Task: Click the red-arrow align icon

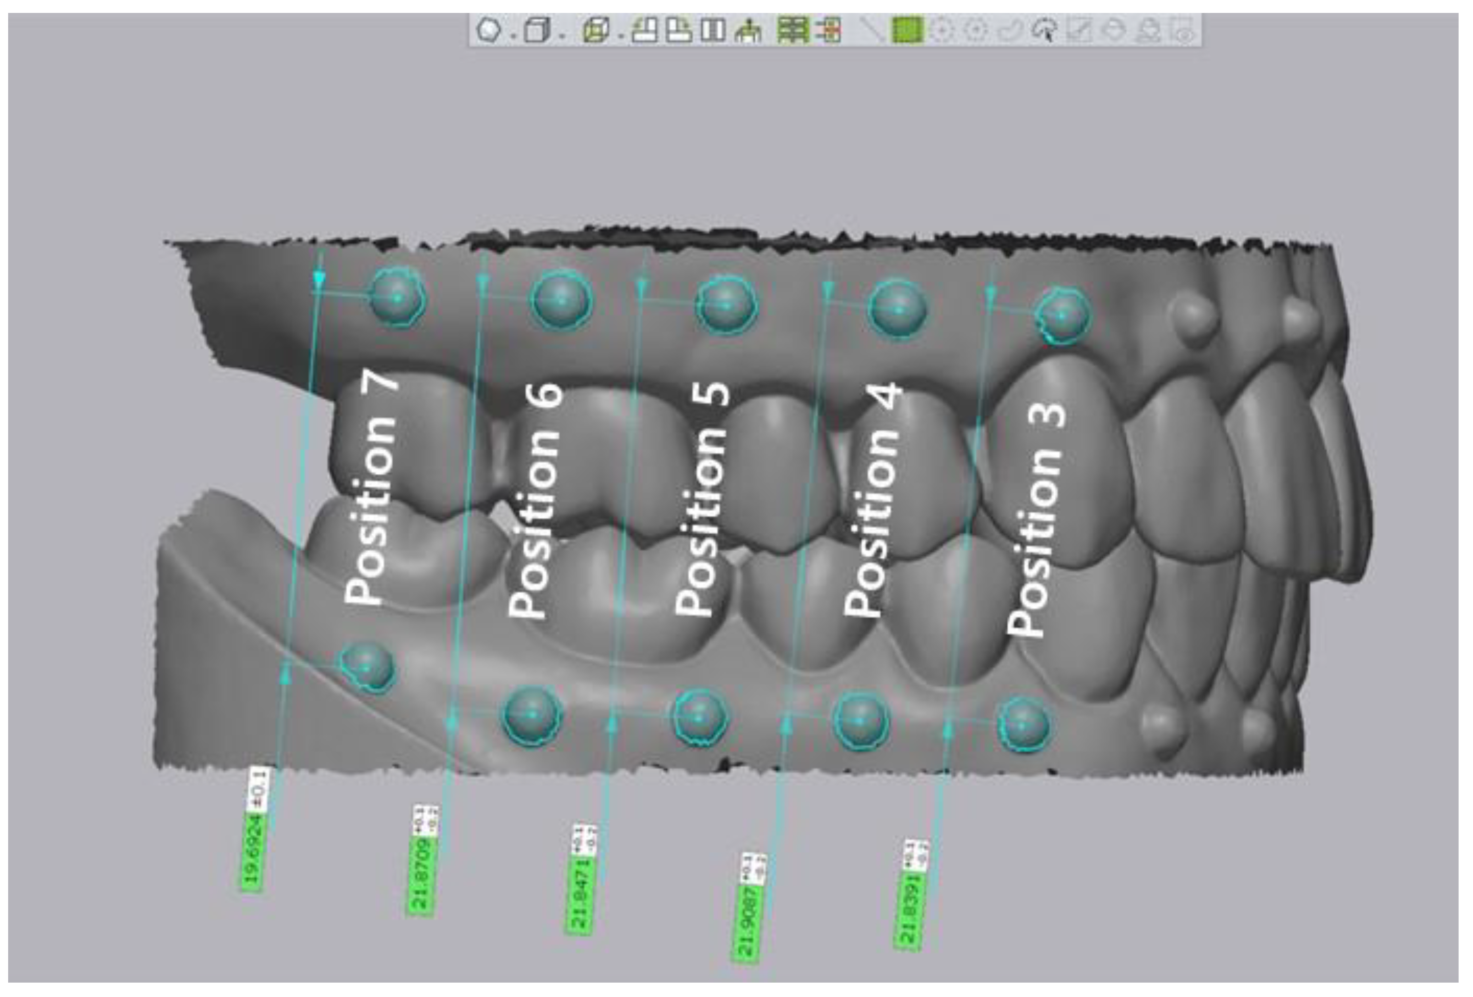Action: [x=829, y=30]
